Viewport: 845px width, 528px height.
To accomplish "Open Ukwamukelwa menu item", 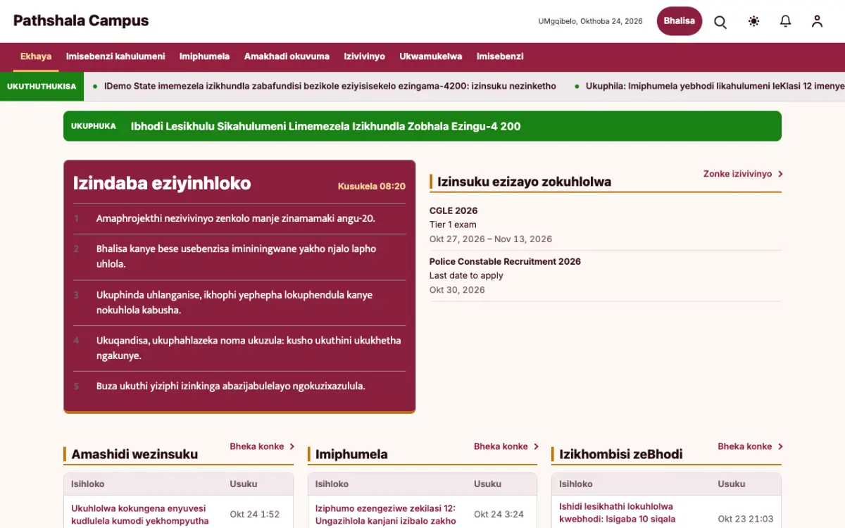I will (431, 56).
